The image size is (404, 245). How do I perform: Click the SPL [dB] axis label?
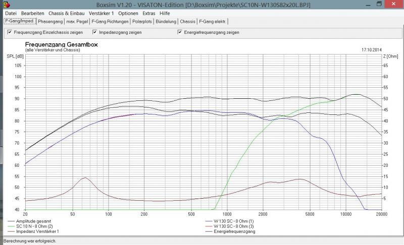(15, 56)
